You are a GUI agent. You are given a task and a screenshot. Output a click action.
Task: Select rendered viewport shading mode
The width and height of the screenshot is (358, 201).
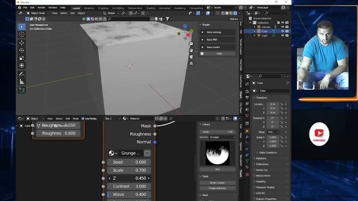click(x=235, y=13)
